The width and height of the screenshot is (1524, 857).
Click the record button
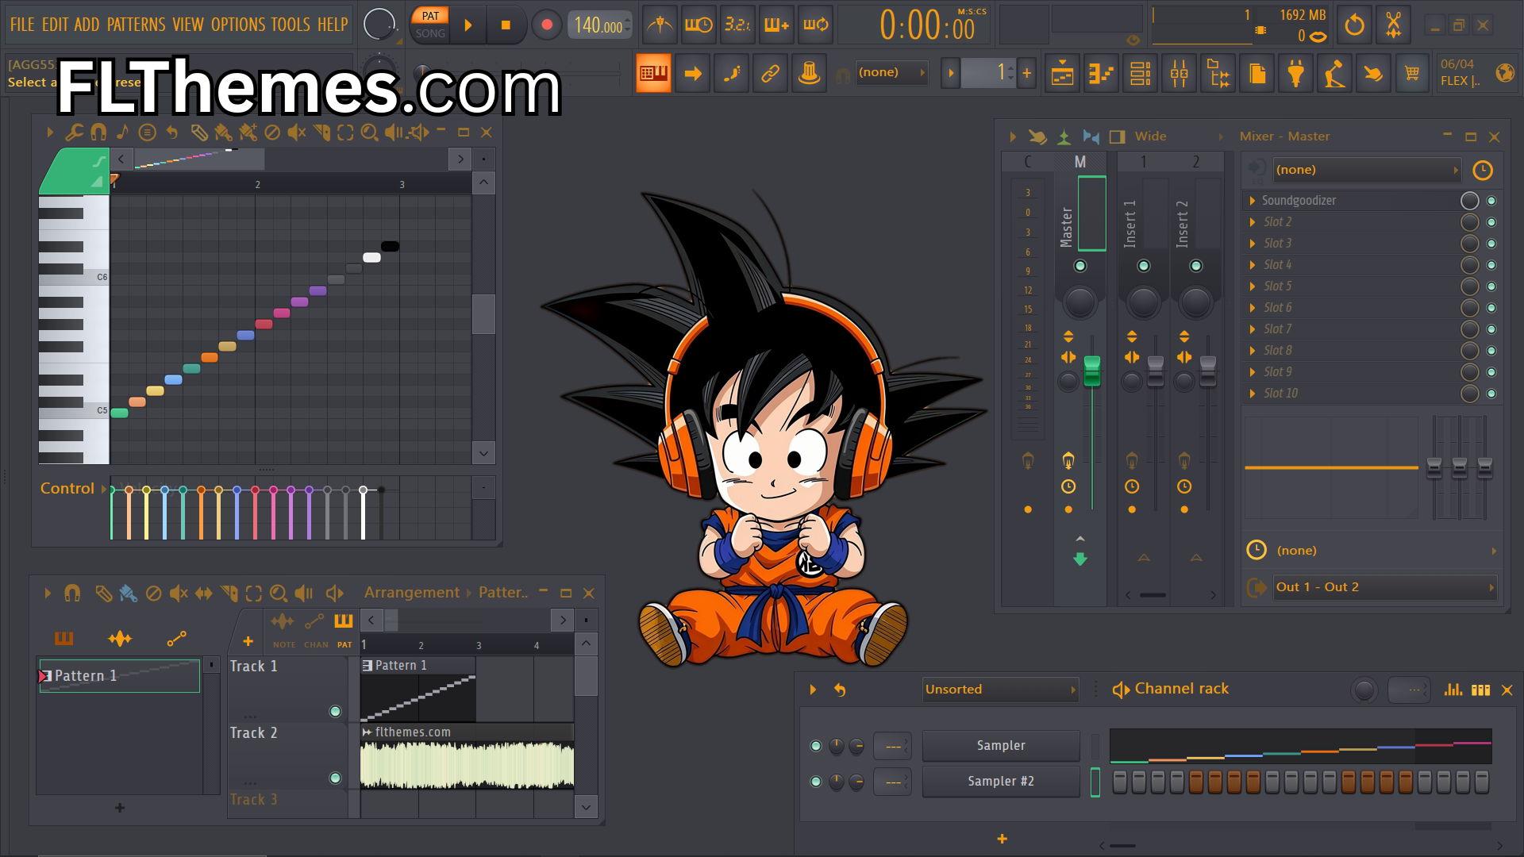click(546, 25)
